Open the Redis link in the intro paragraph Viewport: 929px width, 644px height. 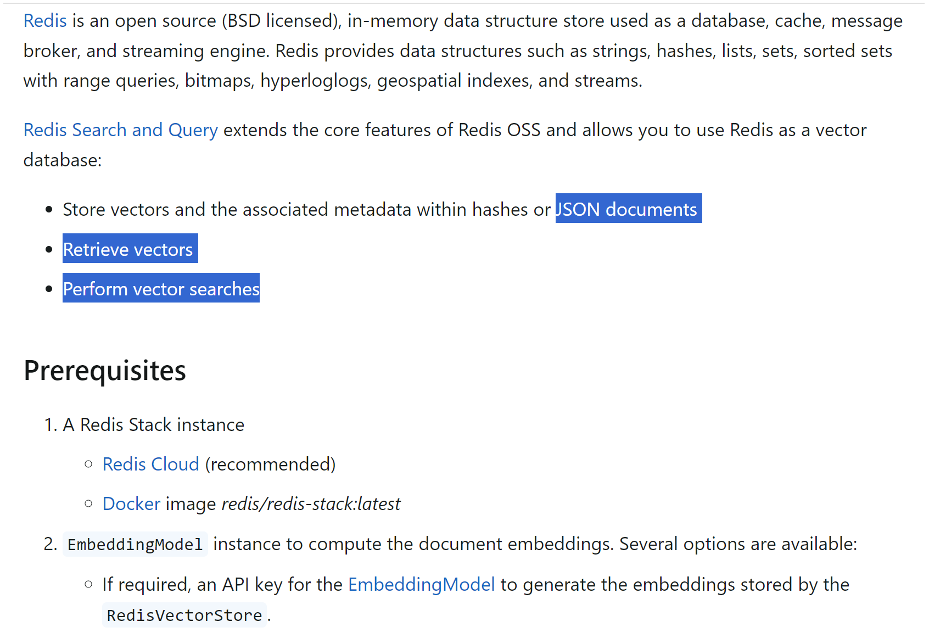point(45,21)
